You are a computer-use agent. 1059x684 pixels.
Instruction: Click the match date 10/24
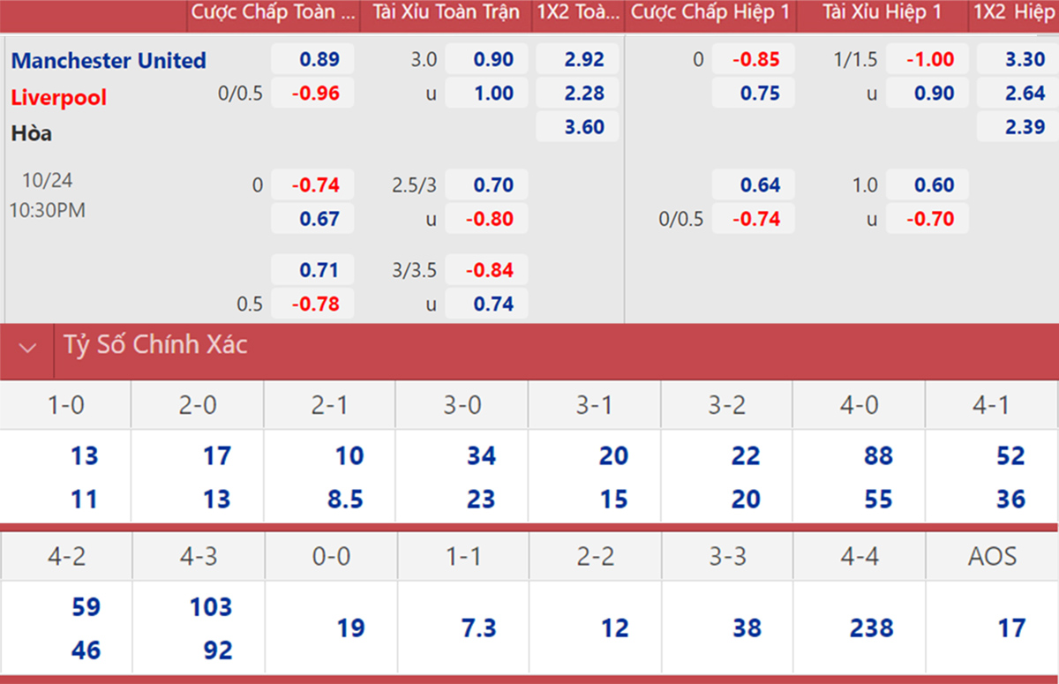tap(48, 181)
